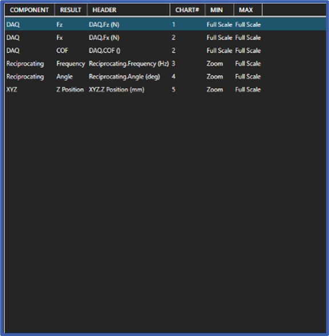Click the COF result cell
This screenshot has width=329, height=336.
62,51
